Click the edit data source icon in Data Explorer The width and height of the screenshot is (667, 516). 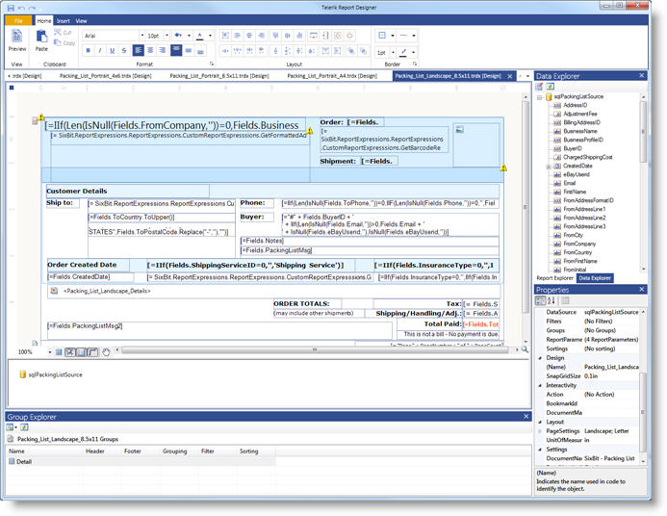539,87
